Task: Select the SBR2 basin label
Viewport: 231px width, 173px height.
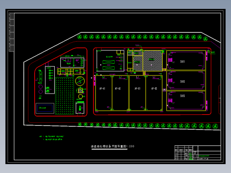Action: coord(183,82)
